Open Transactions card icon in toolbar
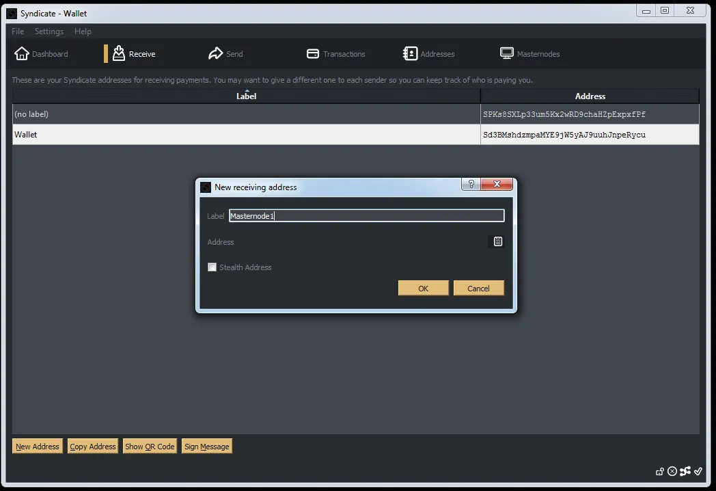The width and height of the screenshot is (716, 491). click(313, 54)
